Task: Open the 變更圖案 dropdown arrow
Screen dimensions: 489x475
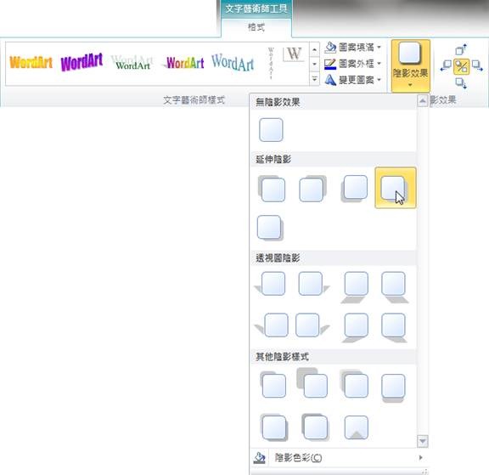Action: (x=379, y=80)
